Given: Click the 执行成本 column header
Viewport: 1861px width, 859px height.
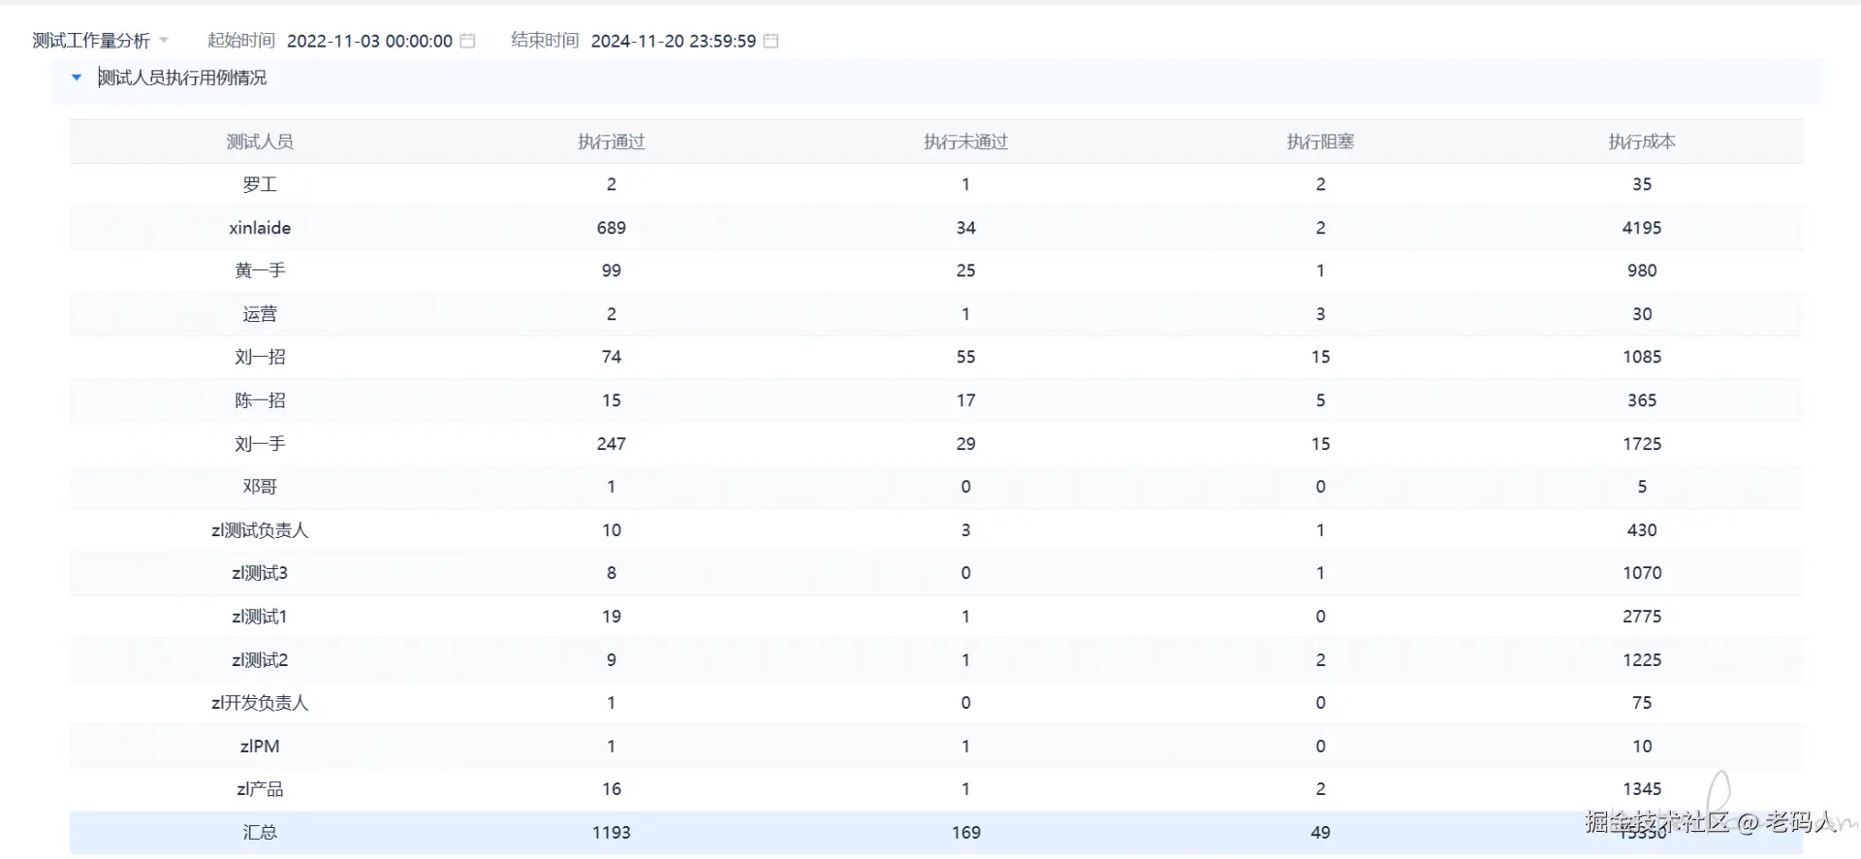Looking at the screenshot, I should coord(1641,142).
